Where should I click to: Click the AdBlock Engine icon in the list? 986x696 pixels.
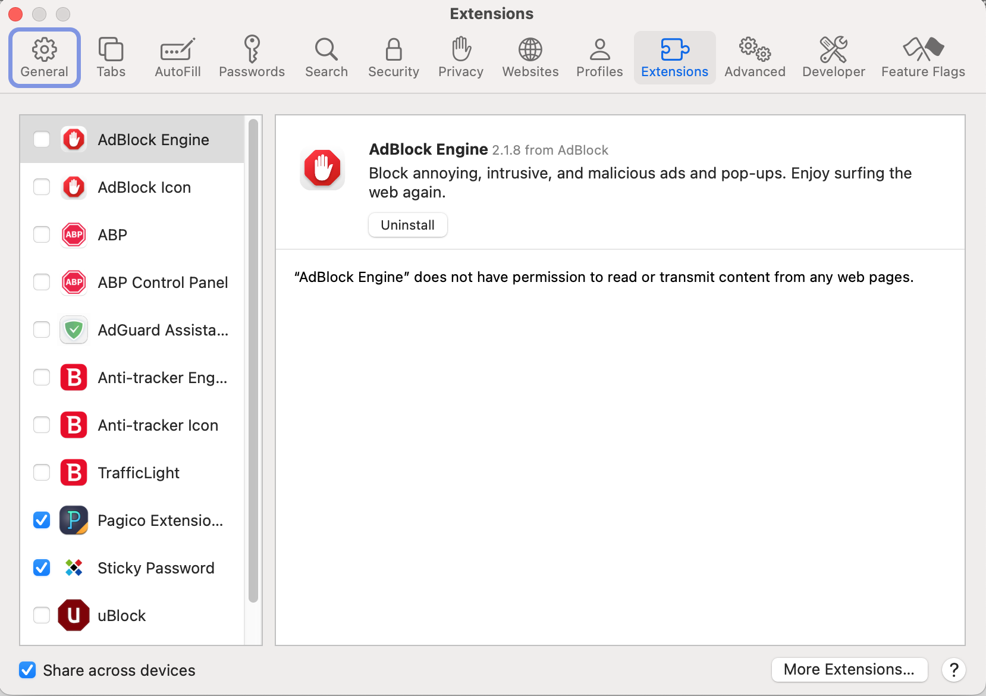74,139
